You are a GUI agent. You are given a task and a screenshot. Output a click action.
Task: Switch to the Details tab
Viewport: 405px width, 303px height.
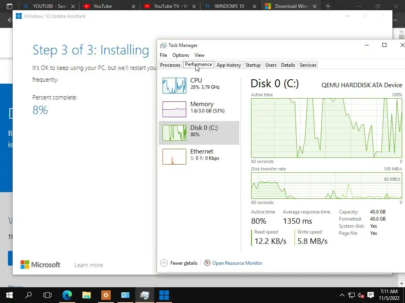point(288,65)
